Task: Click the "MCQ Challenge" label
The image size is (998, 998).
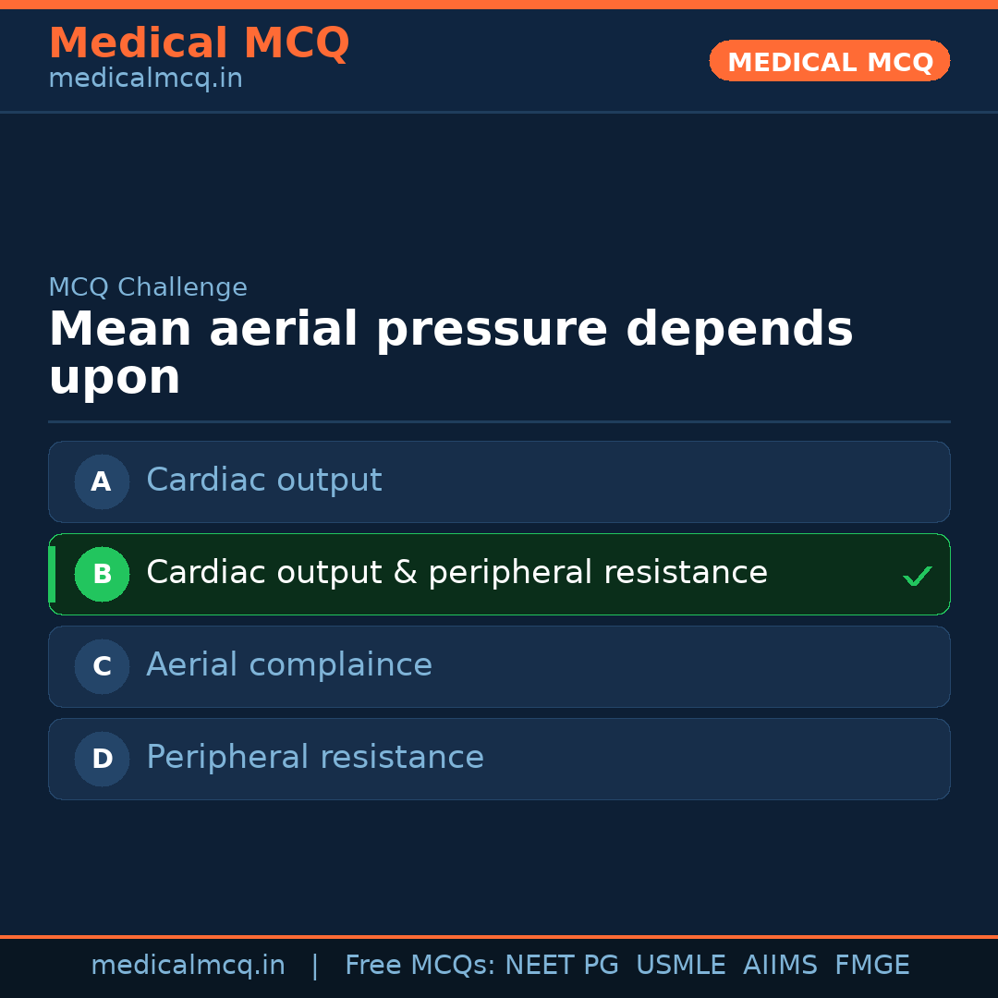Action: coord(148,287)
